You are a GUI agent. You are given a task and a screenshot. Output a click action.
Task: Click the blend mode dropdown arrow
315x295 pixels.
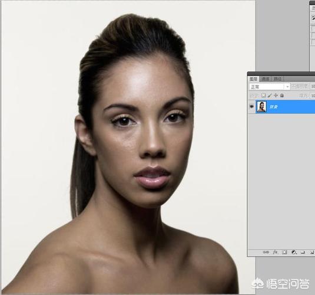pos(287,87)
